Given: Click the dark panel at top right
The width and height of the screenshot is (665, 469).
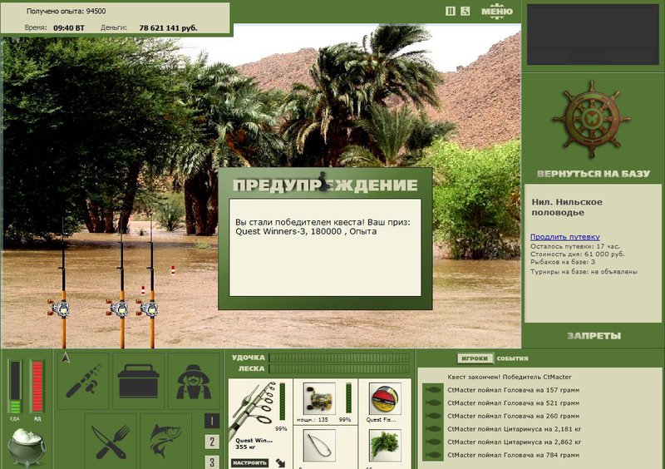Looking at the screenshot, I should [593, 35].
